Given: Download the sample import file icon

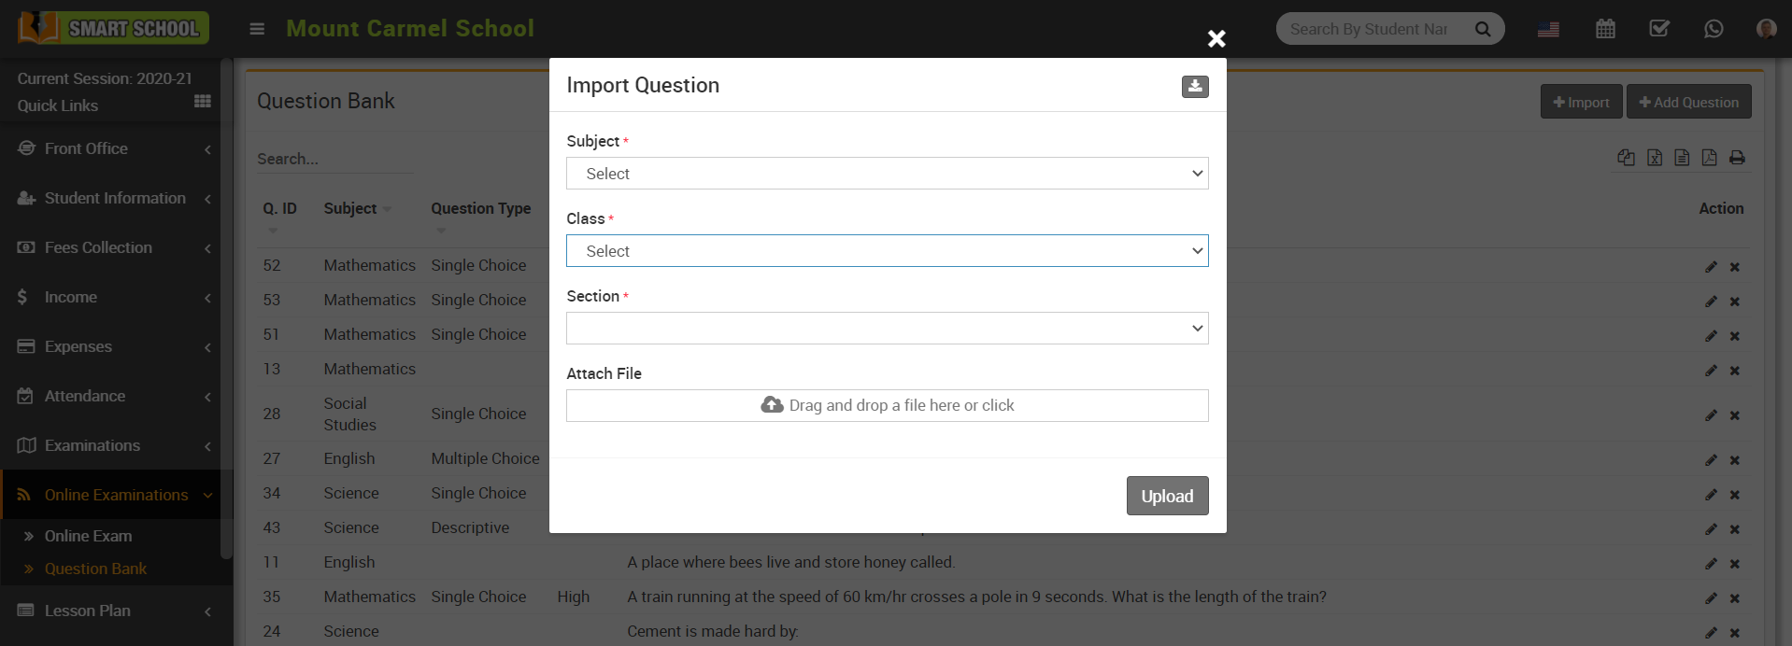Looking at the screenshot, I should [1195, 87].
